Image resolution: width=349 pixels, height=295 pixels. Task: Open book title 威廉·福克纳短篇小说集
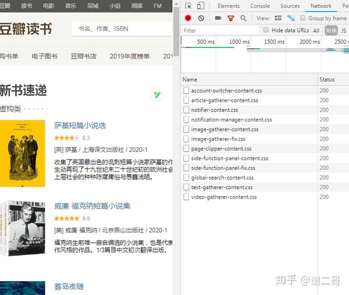pos(92,206)
